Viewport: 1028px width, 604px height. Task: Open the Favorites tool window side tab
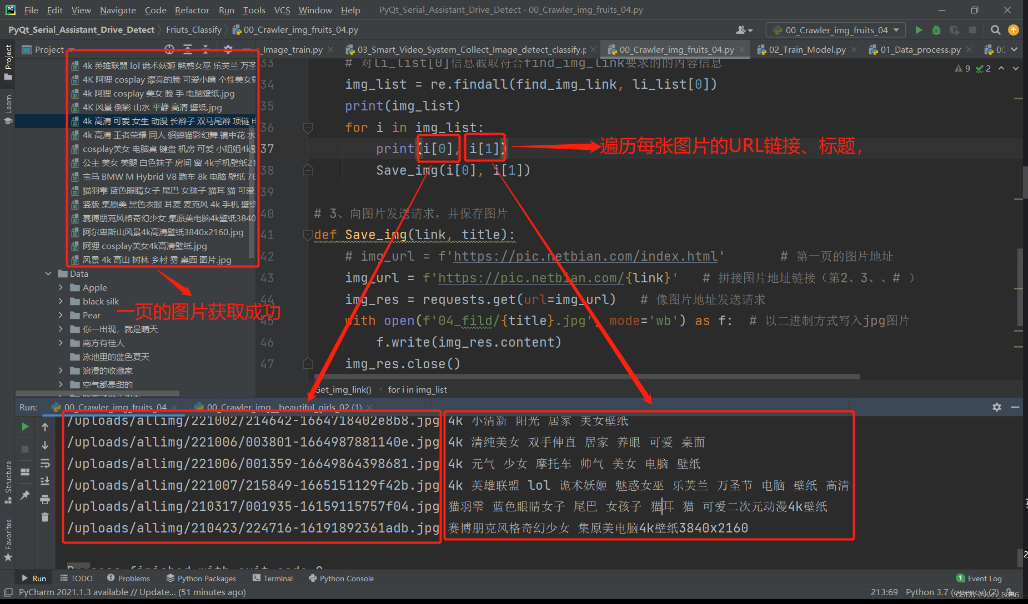pyautogui.click(x=8, y=540)
